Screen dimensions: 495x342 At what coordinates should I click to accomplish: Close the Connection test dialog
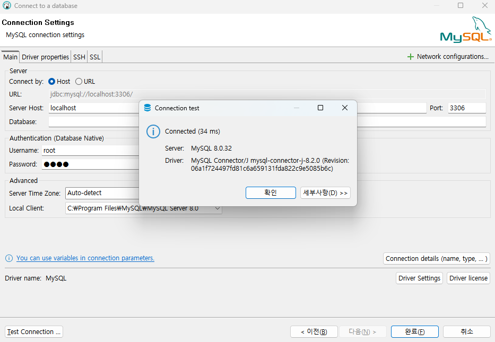(345, 108)
